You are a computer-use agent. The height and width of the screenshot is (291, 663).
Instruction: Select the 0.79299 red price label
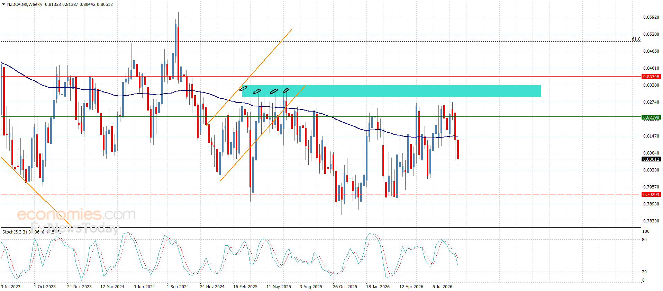point(651,194)
